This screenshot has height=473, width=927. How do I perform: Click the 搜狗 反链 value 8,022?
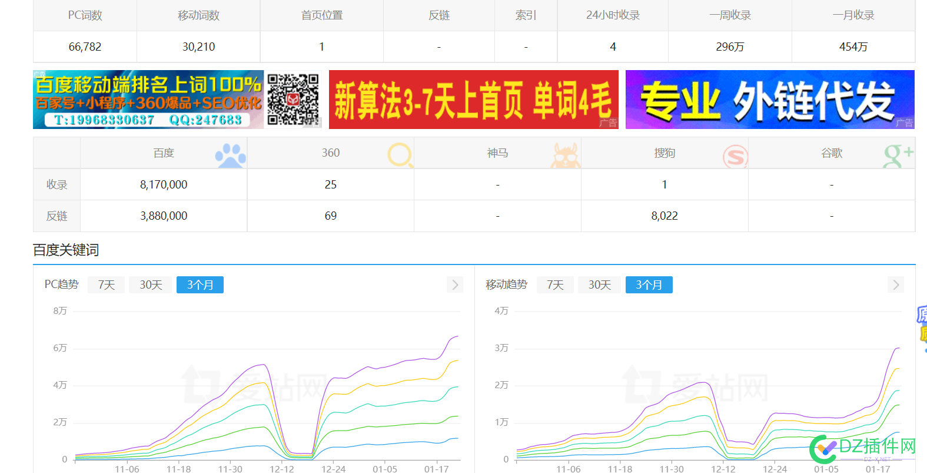point(664,216)
